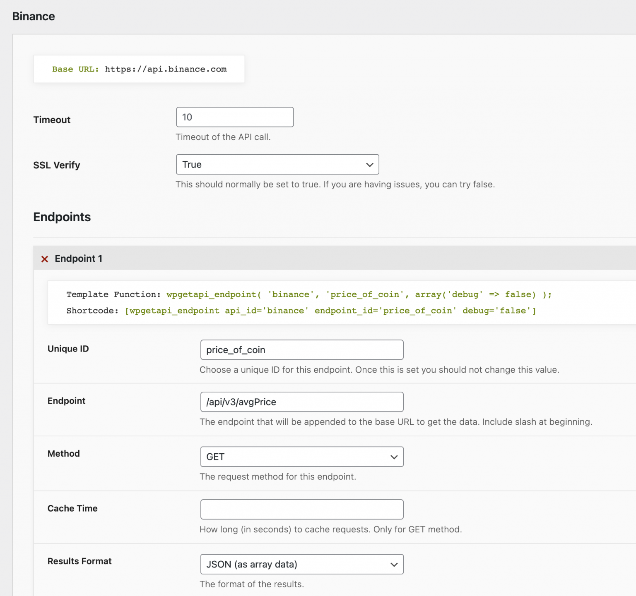Screen dimensions: 636x596
Task: Click the Endpoints section heading
Action: point(62,217)
